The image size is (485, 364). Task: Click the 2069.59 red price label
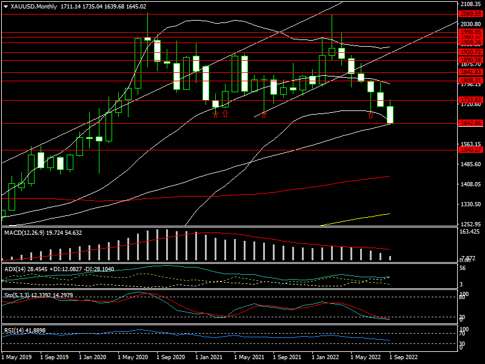click(x=470, y=13)
